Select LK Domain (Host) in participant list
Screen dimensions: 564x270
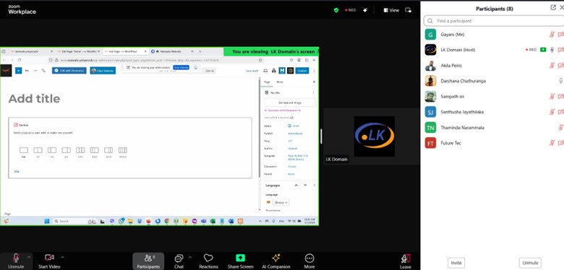[x=493, y=50]
